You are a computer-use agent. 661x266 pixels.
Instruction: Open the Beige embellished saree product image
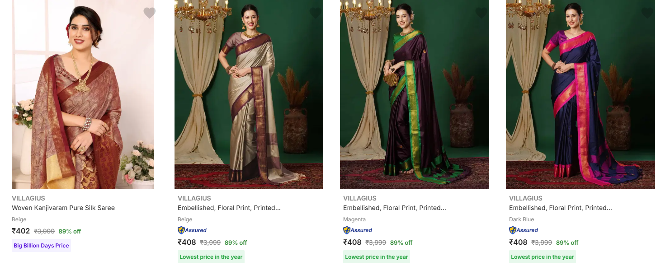coord(249,94)
